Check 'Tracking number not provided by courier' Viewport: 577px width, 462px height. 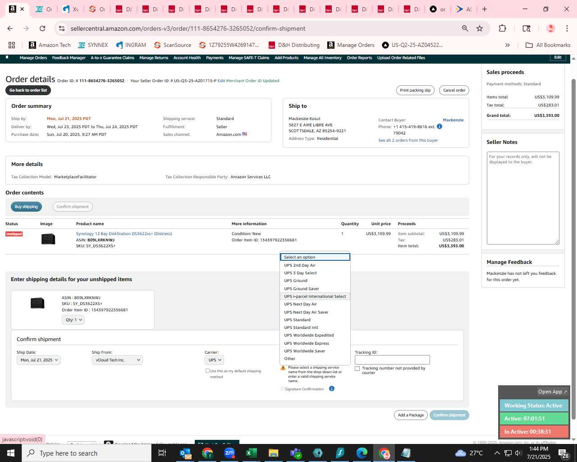[x=357, y=369]
